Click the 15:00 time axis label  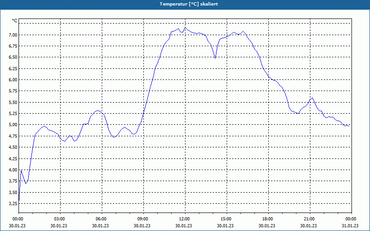coord(227,219)
